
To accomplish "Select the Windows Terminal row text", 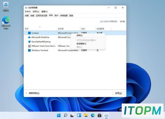I will pyautogui.click(x=40, y=50).
